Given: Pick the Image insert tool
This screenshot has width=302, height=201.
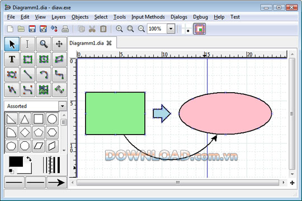Looking at the screenshot, I should pyautogui.click(x=44, y=90).
